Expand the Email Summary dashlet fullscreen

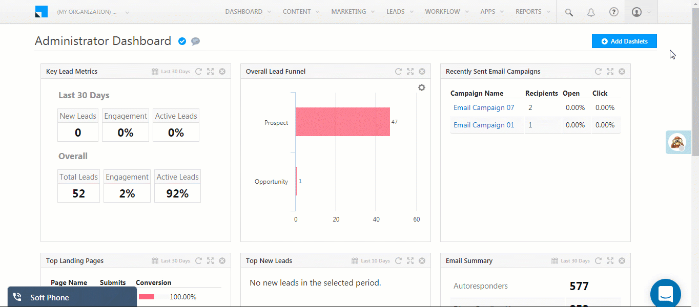click(x=610, y=260)
